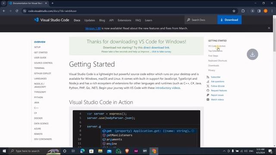Select Terminal in docs sidebar
Image resolution: width=276 pixels, height=155 pixels.
(x=39, y=68)
